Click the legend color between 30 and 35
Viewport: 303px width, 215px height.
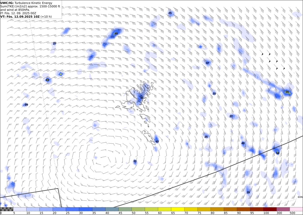click(x=86, y=209)
